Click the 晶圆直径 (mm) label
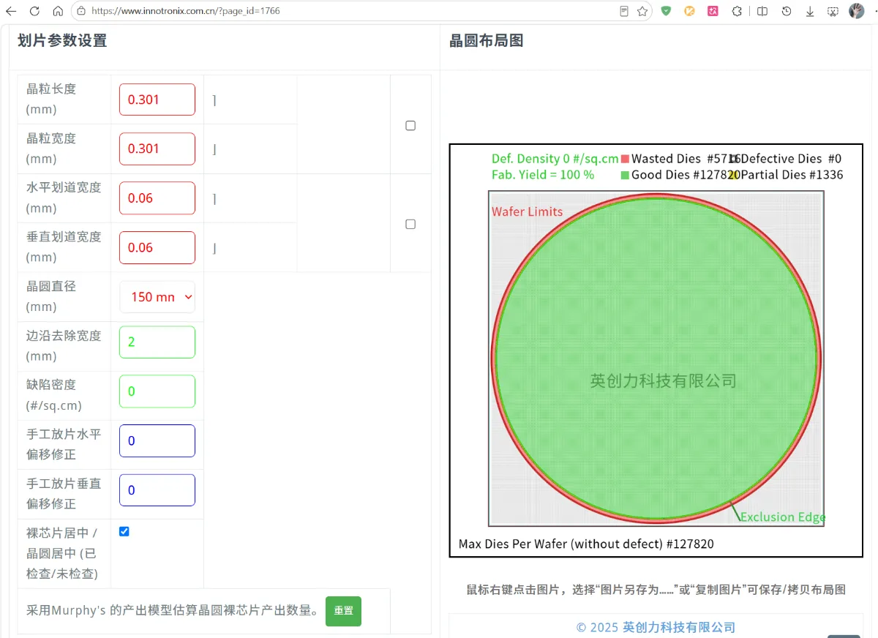878x638 pixels. [x=51, y=296]
